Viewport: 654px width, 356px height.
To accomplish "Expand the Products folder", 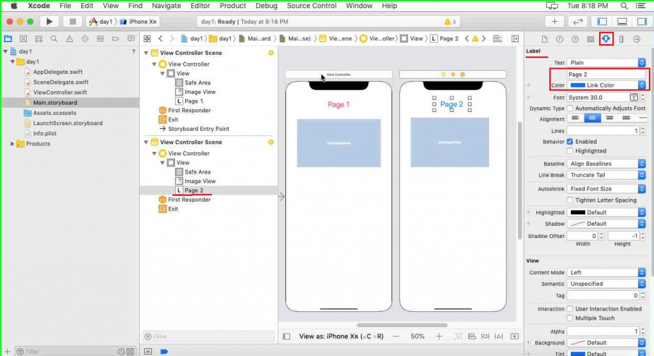I will [x=13, y=144].
